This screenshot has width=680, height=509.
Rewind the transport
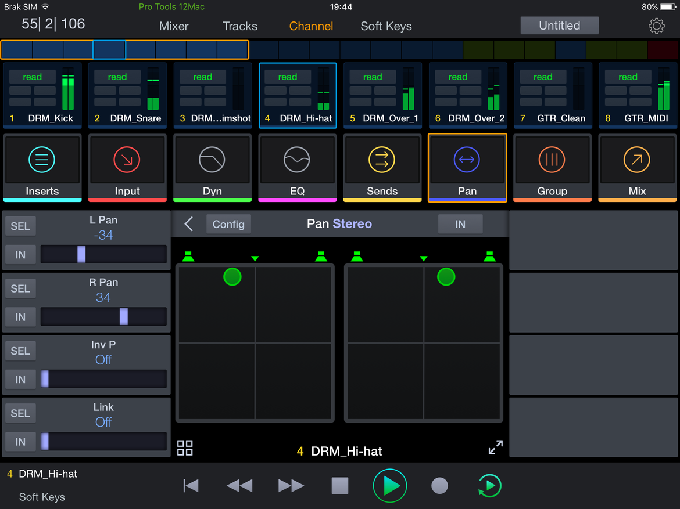[x=239, y=486]
